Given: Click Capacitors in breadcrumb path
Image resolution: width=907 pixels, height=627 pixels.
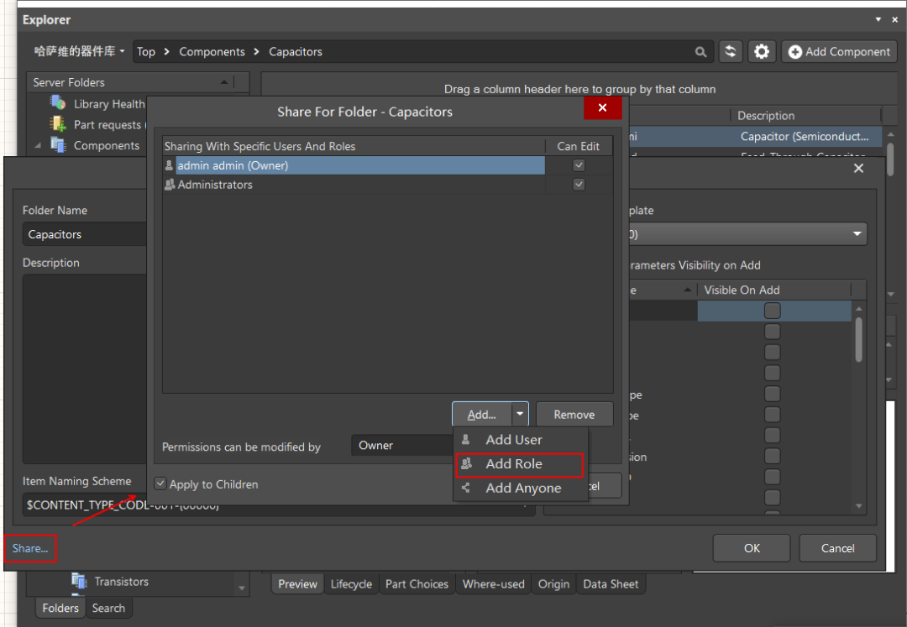Looking at the screenshot, I should coord(295,51).
